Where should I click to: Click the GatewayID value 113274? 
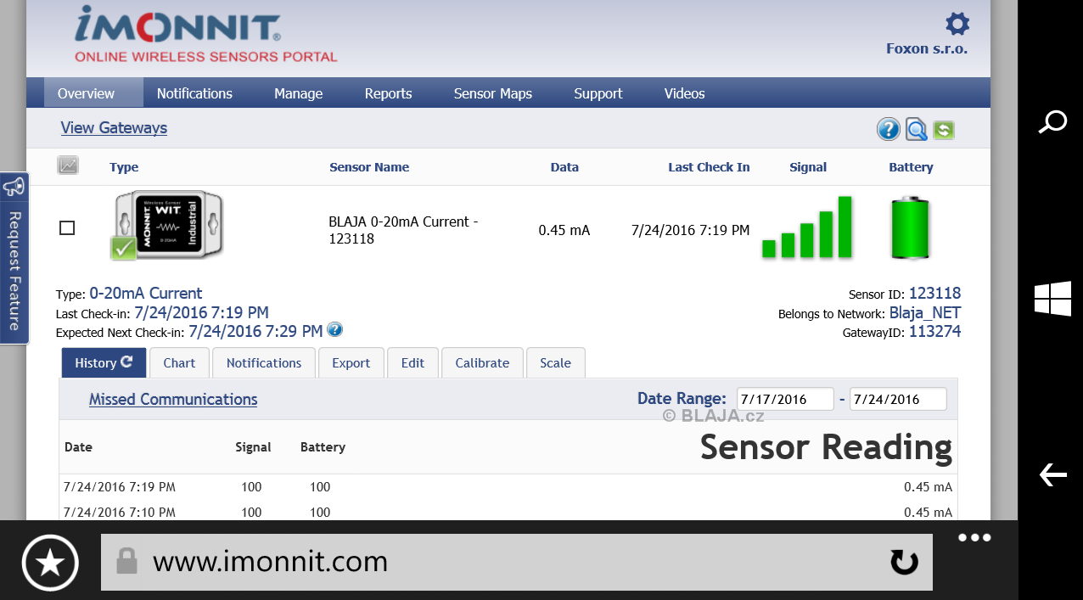coord(935,332)
